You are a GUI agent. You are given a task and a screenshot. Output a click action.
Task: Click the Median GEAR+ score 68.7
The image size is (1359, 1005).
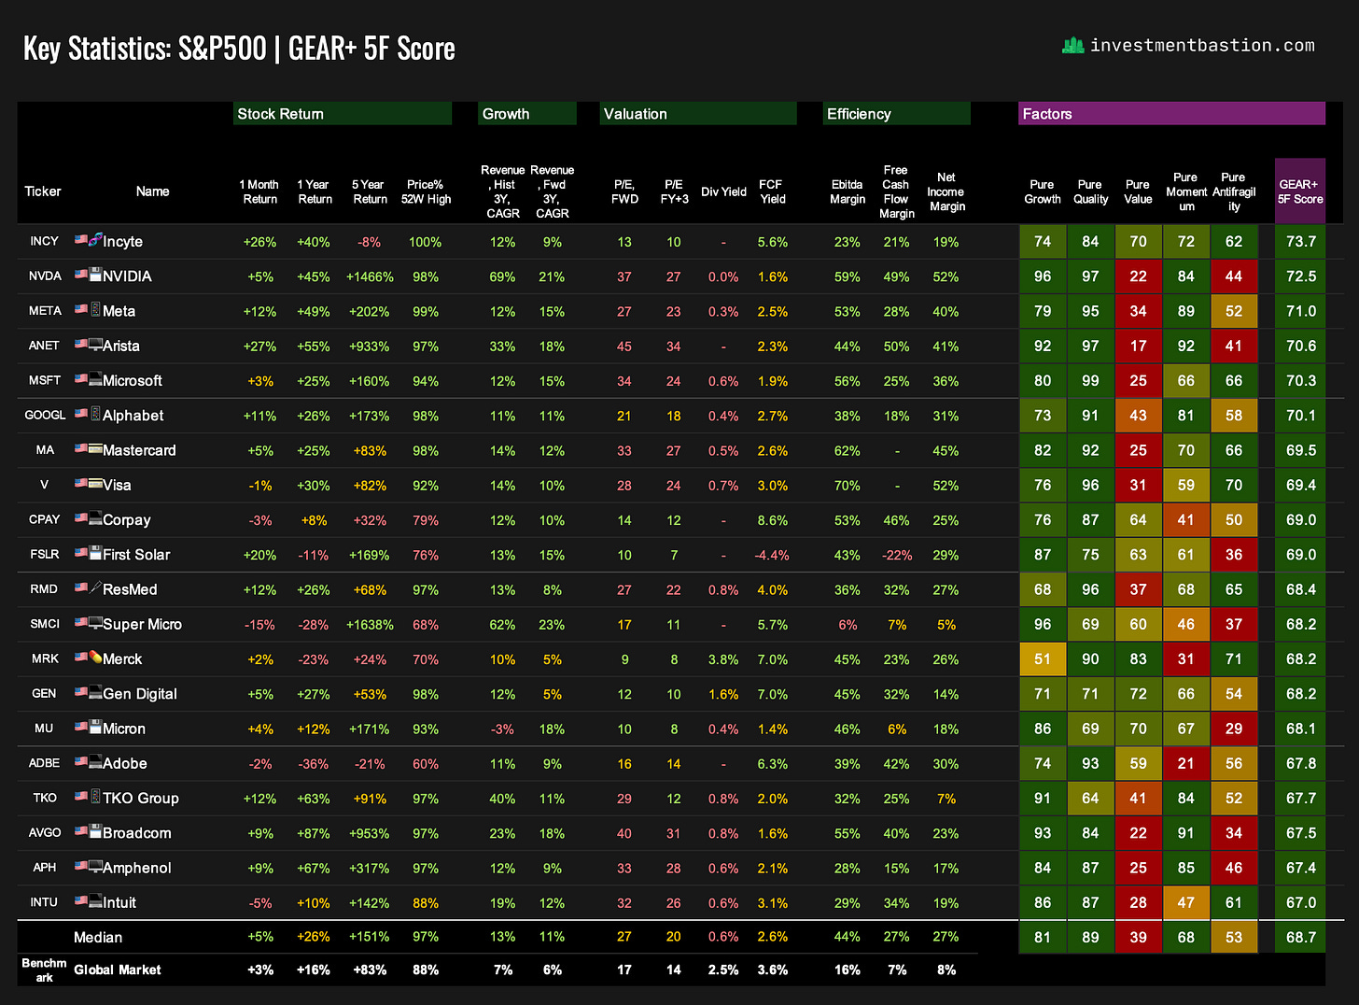click(1300, 937)
